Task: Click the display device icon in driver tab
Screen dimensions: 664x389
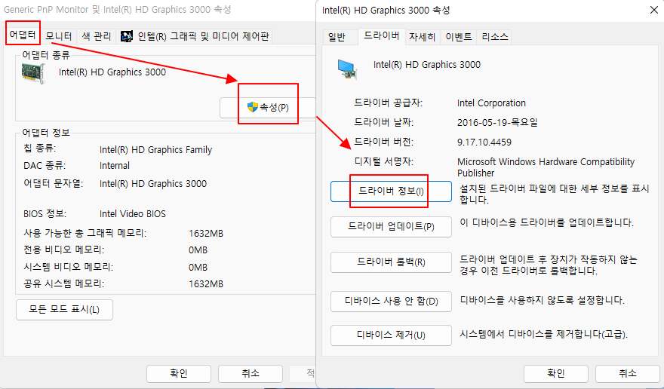Action: 348,69
